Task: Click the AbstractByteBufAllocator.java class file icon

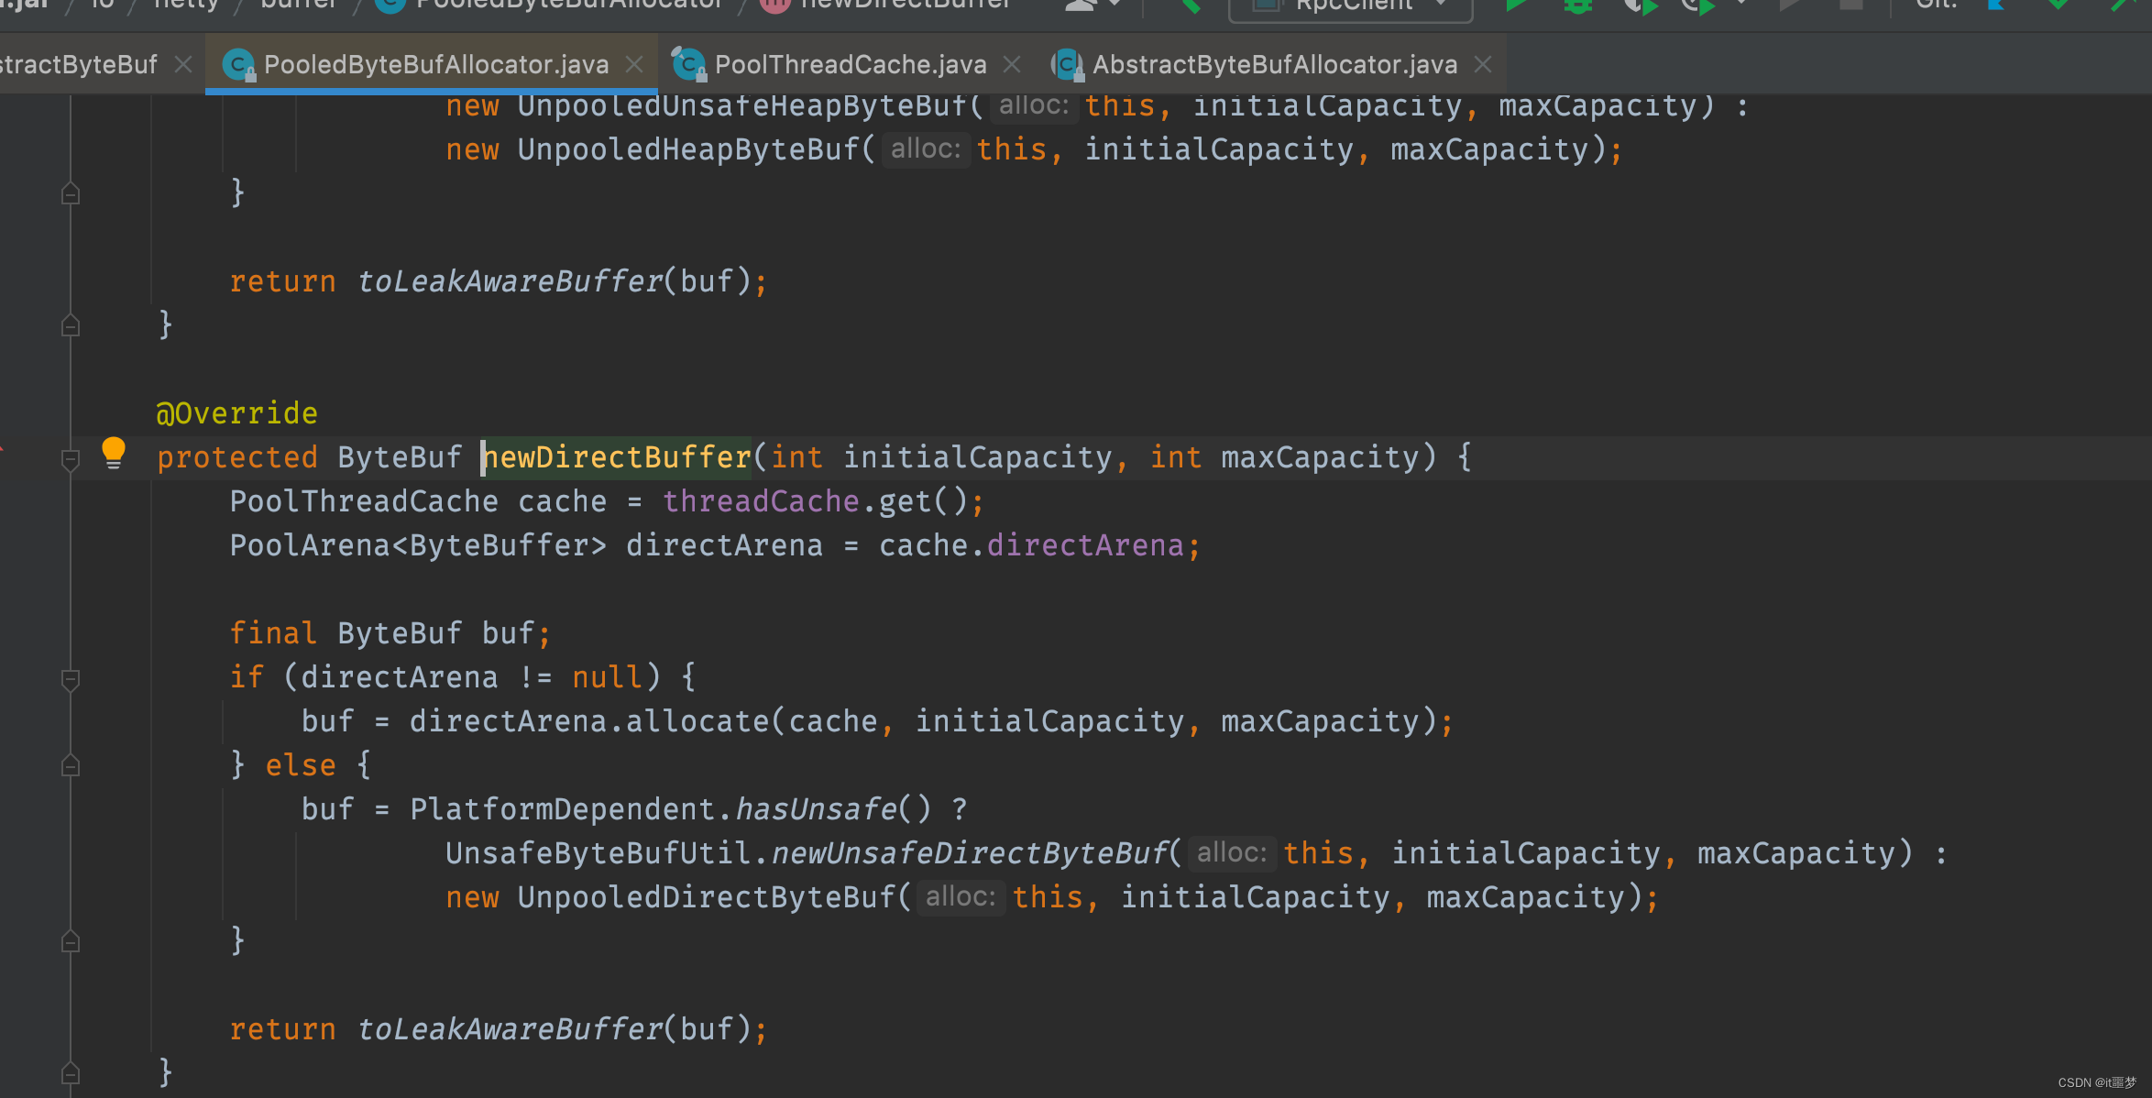Action: tap(1067, 64)
